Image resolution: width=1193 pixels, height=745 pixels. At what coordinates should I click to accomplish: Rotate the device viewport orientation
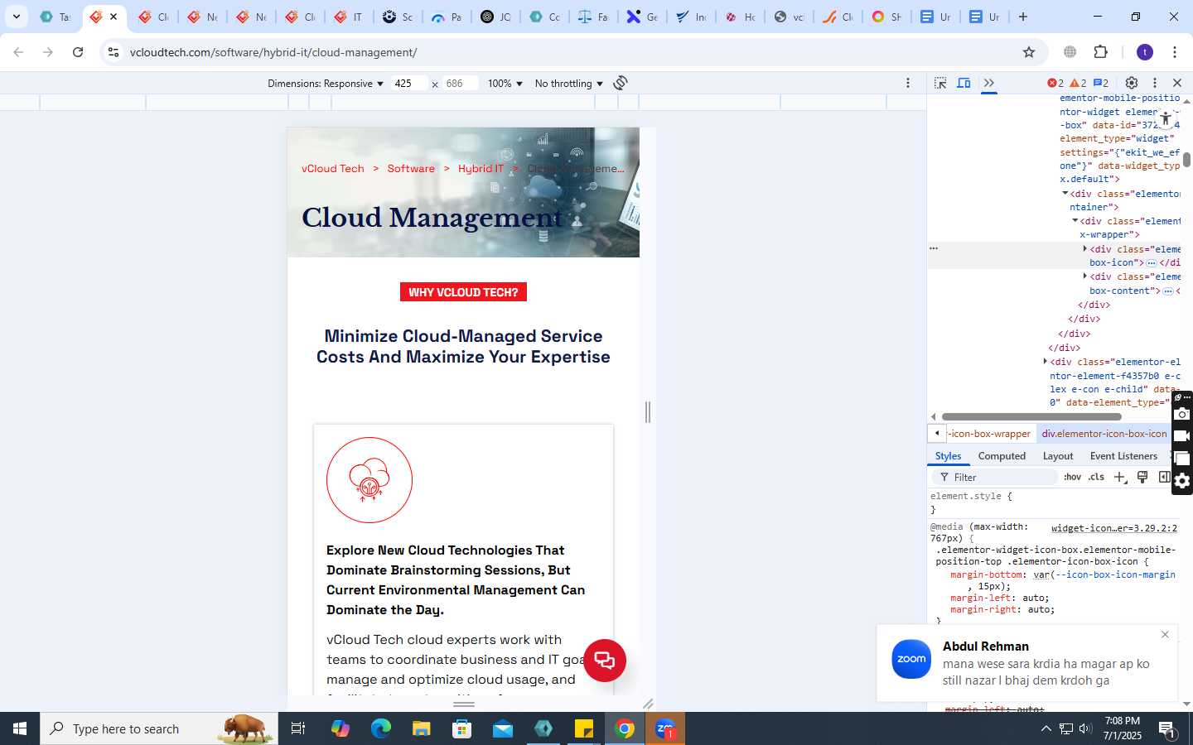(621, 83)
